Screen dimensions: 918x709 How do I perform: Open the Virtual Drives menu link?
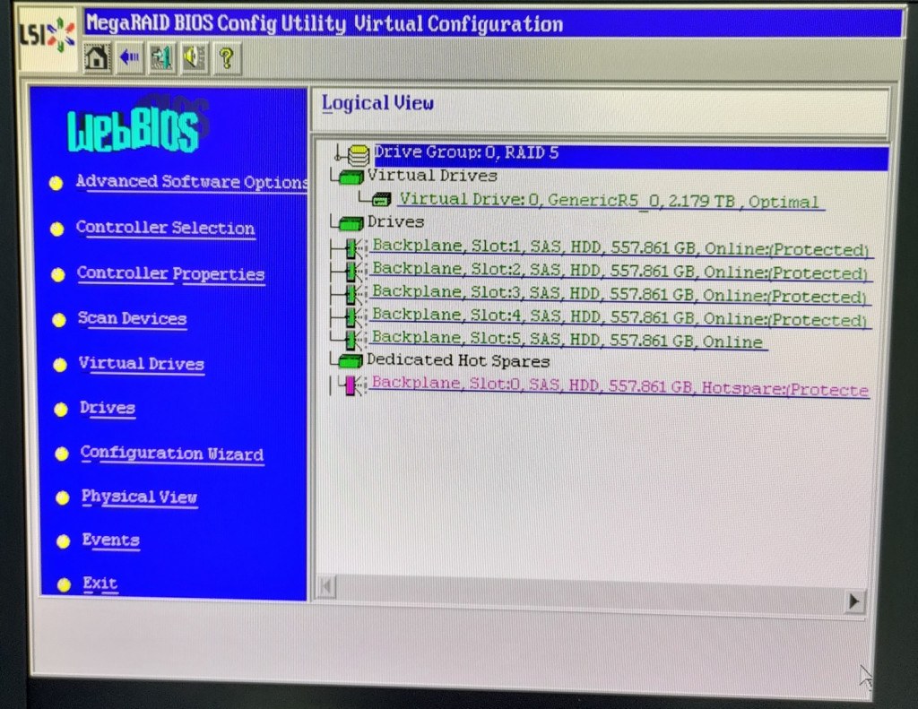coord(142,364)
